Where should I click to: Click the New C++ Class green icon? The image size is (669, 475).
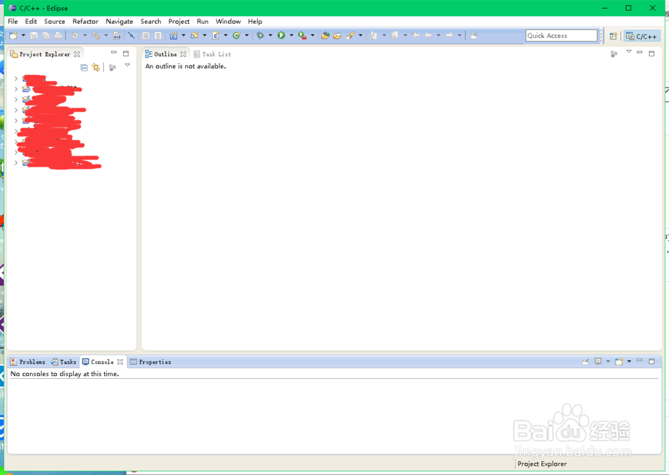236,36
